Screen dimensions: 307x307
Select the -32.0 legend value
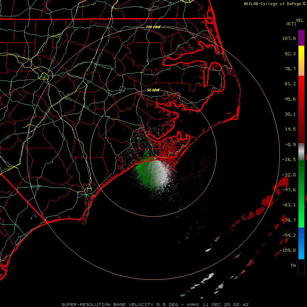tap(289, 175)
